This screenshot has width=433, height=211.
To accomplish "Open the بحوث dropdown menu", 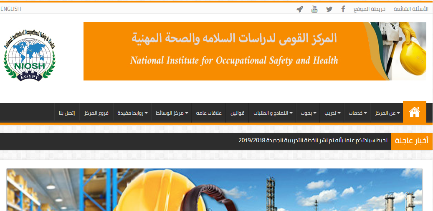I will click(x=309, y=113).
